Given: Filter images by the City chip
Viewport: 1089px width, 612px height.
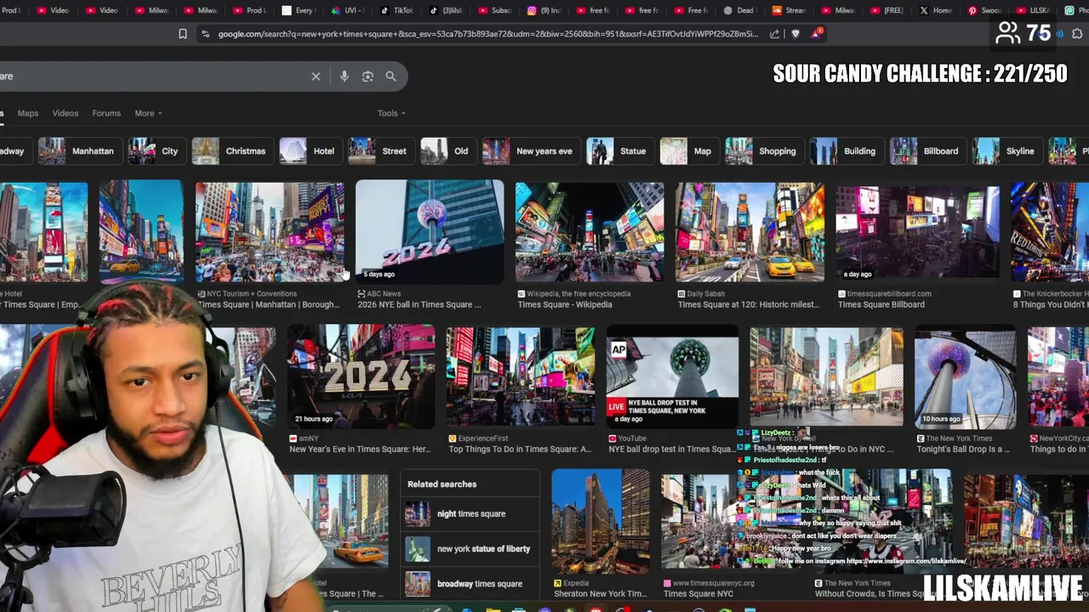Looking at the screenshot, I should (x=156, y=151).
